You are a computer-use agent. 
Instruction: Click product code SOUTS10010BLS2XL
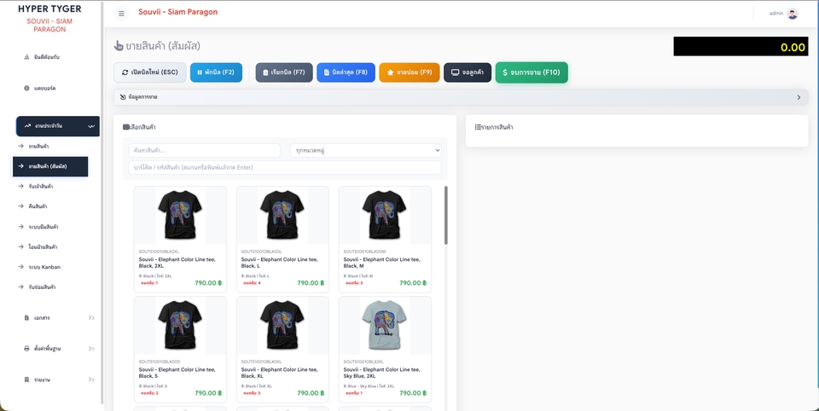click(x=363, y=362)
